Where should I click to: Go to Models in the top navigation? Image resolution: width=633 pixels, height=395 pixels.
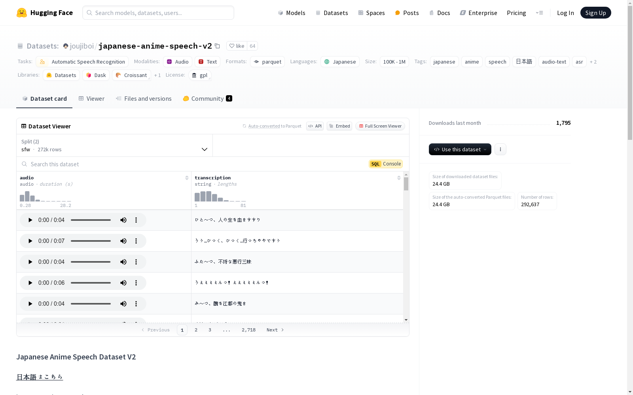point(292,13)
